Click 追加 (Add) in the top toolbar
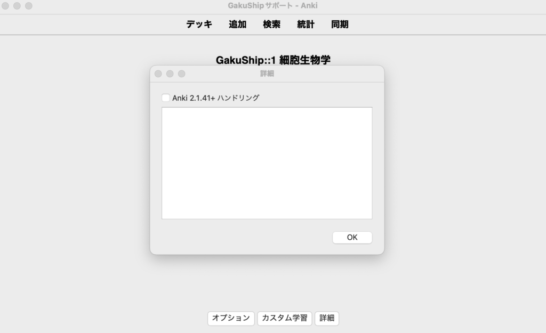The image size is (546, 333). tap(237, 25)
